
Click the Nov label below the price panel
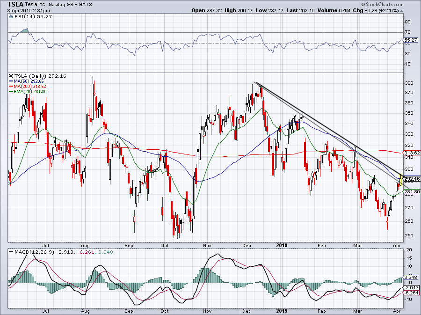coord(207,245)
